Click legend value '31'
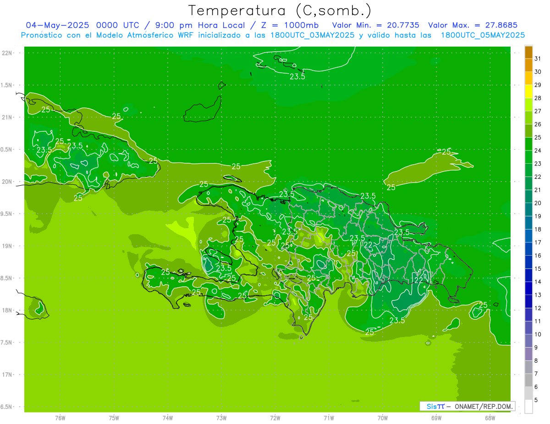 [538, 59]
